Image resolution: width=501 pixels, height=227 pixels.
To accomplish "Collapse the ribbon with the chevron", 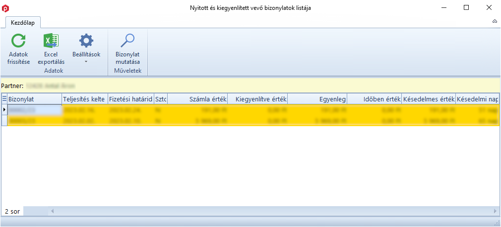I will tap(494, 22).
